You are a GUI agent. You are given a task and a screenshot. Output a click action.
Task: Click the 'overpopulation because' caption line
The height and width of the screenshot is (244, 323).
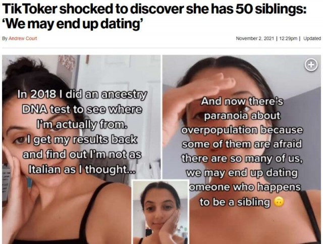(242, 130)
